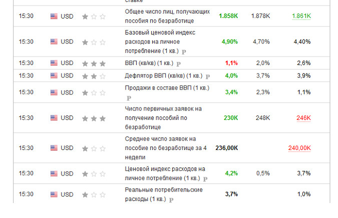Screen dimensions: 338x218
Task: Click the US flag in the ВВП (кв/кв) row
Action: point(54,63)
